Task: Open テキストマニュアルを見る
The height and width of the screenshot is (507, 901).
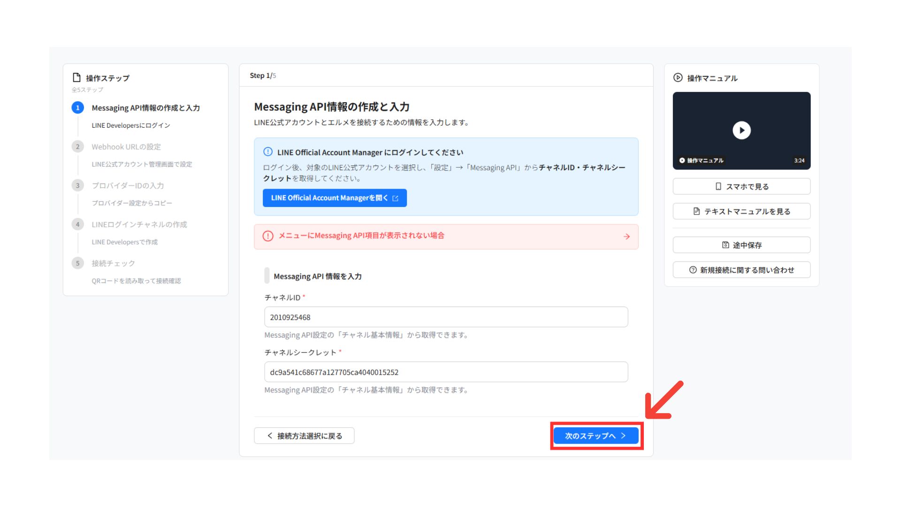Action: [x=741, y=211]
